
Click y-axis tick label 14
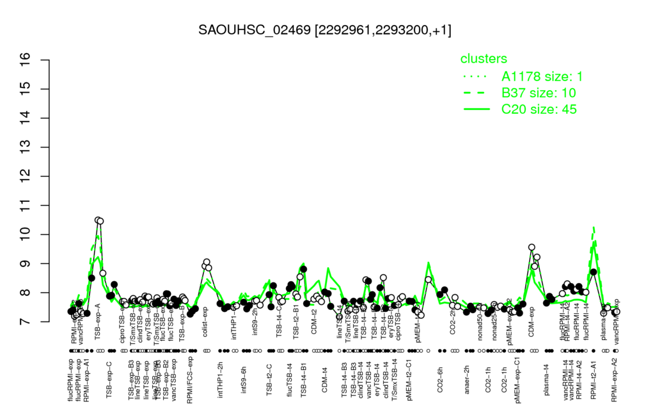(x=25, y=118)
